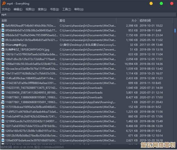The image size is (177, 150).
Task: Click file icon for 0f8dde3d71bd9a5044c795398f50aeb2
Action: pyautogui.click(x=3, y=35)
